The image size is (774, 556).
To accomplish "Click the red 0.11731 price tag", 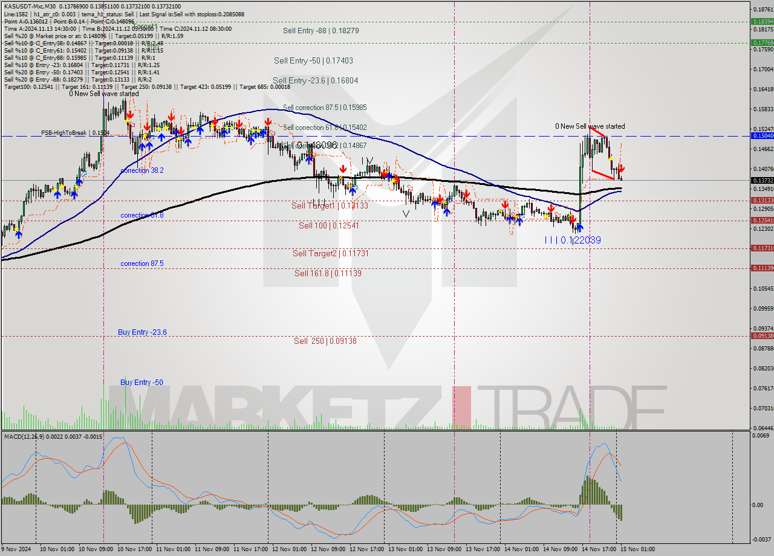I will tap(762, 248).
